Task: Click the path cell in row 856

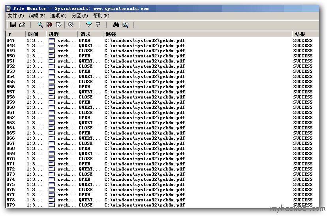Action: coord(145,87)
